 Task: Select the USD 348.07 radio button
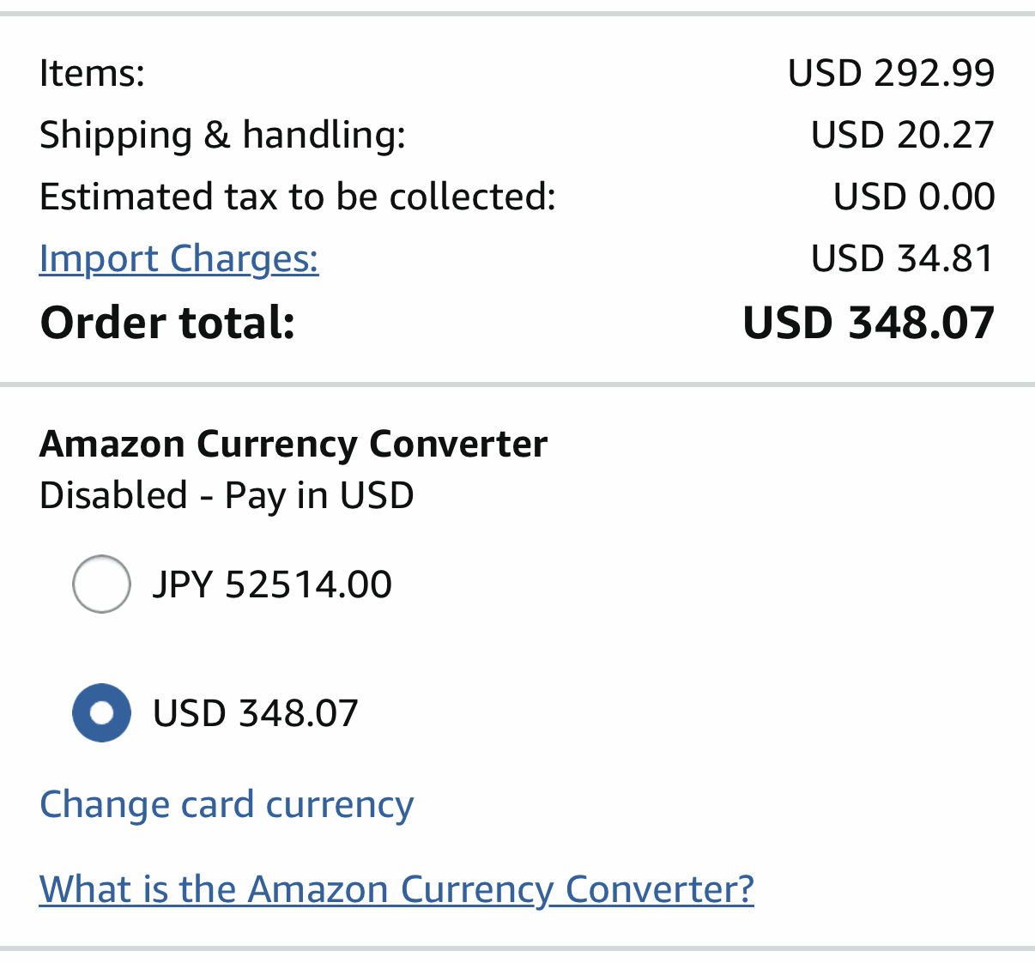coord(101,712)
